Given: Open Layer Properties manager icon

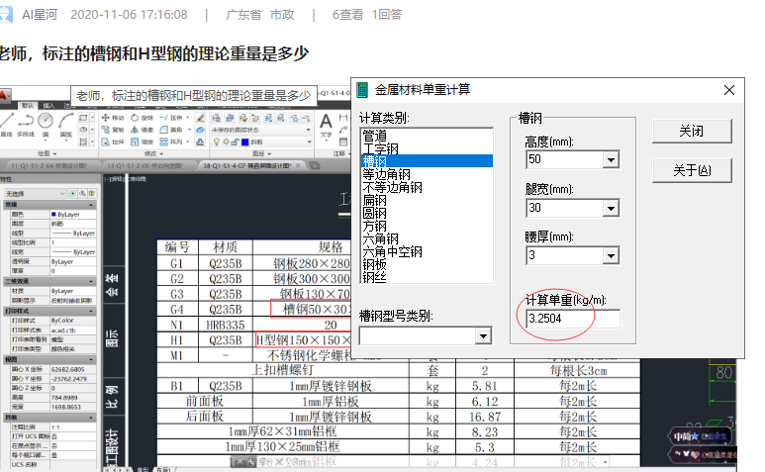Looking at the screenshot, I should pyautogui.click(x=217, y=118).
